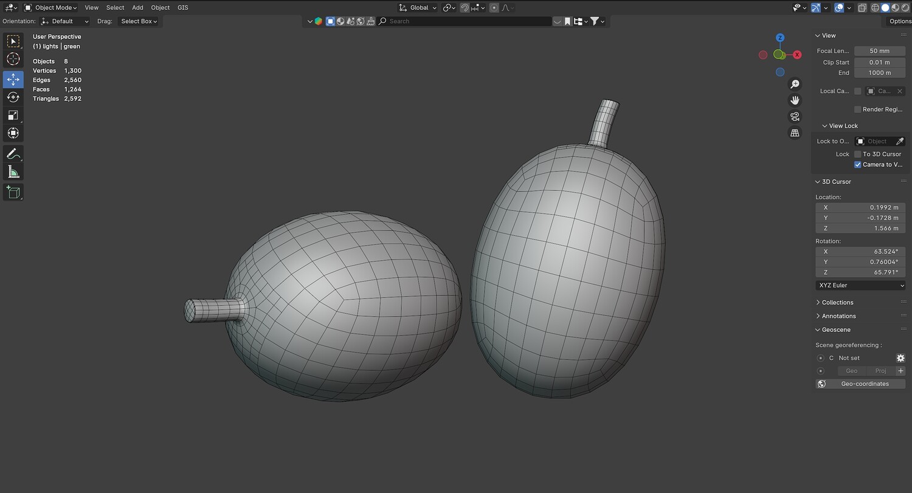Viewport: 912px width, 493px height.
Task: Open the Global transform orientation dropdown
Action: click(x=418, y=8)
